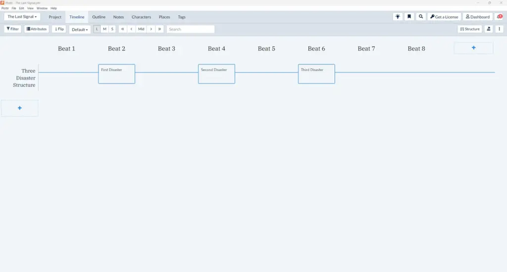
Task: Open the Dashboard
Action: click(x=478, y=17)
